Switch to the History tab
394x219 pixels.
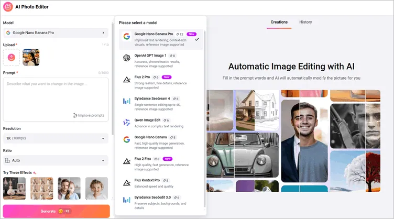305,22
